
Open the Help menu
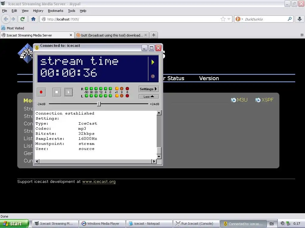click(x=83, y=11)
